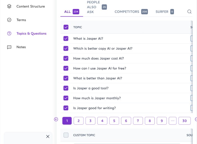Click the previous page arrow icon
Viewport: 197px width, 144px height.
pyautogui.click(x=56, y=119)
